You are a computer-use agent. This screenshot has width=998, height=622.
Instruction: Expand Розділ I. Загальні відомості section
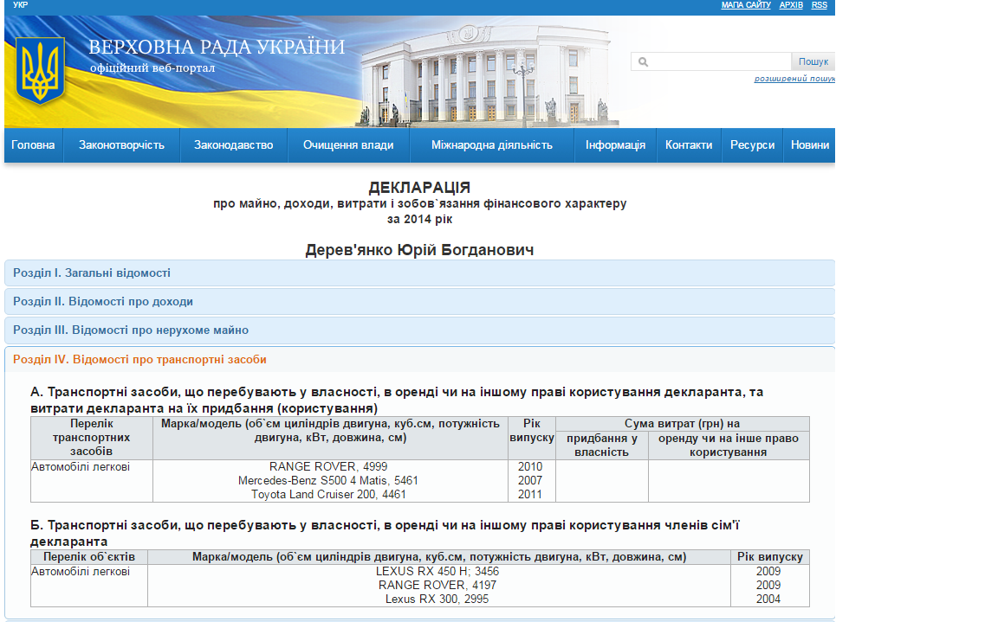pos(92,273)
